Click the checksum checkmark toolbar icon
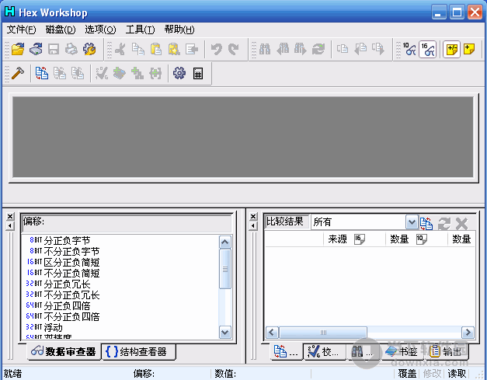The width and height of the screenshot is (487, 380). pos(102,73)
